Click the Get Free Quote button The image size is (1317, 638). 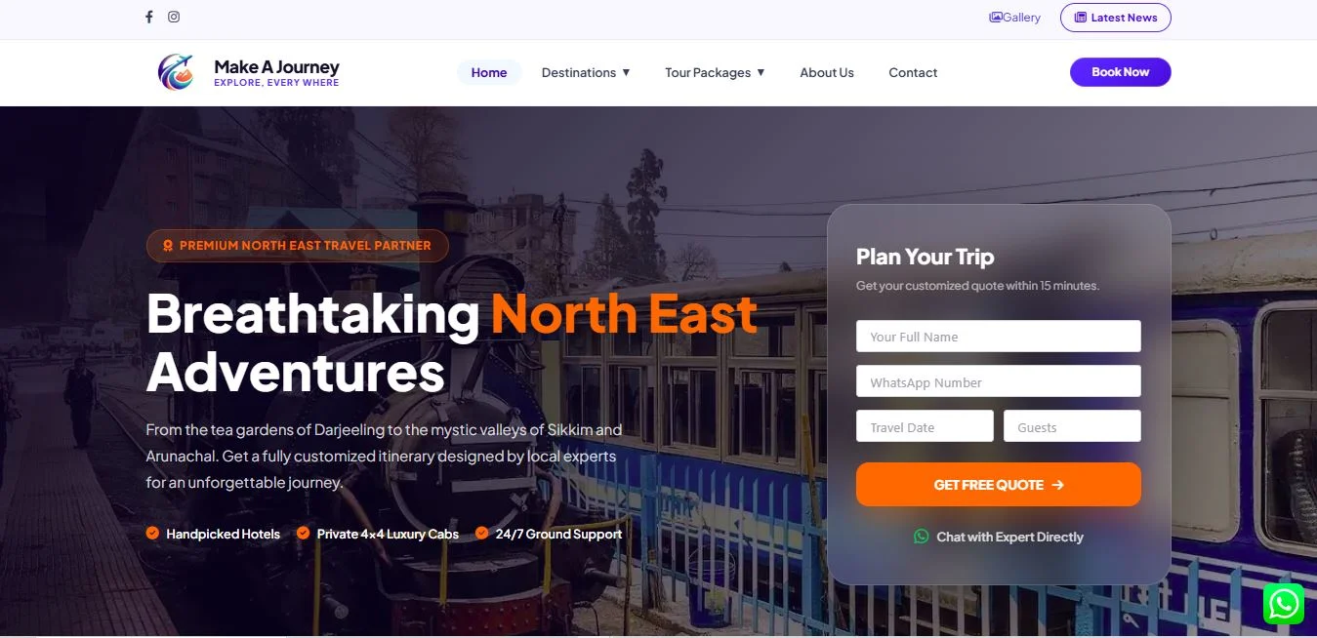tap(998, 484)
